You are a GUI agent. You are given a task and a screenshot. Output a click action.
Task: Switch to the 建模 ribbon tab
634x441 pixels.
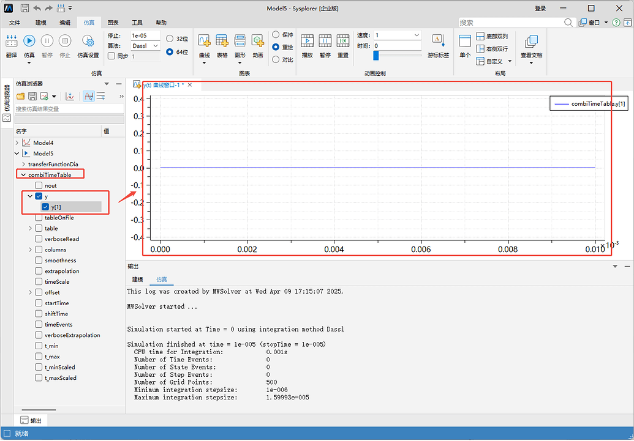(x=41, y=23)
